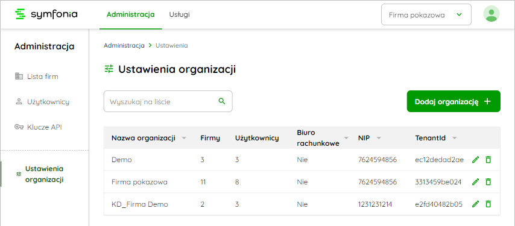The width and height of the screenshot is (515, 226).
Task: Delete the Firma pokazowa organization row
Action: tap(488, 182)
